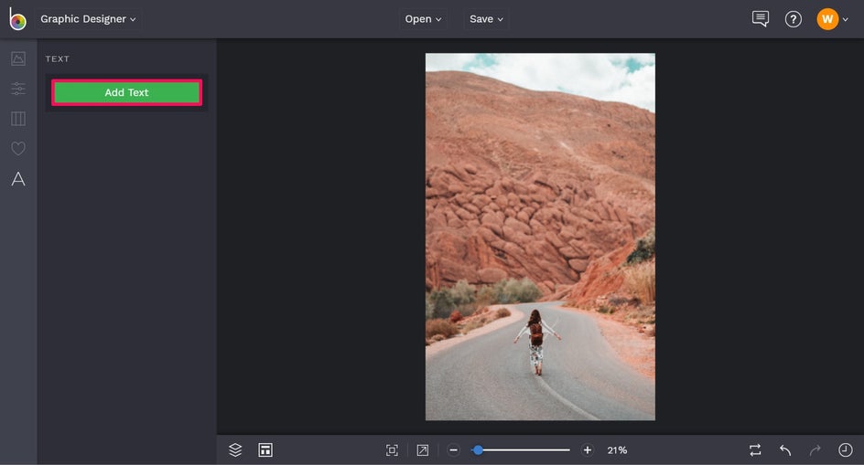Image resolution: width=864 pixels, height=465 pixels.
Task: Expand the account menu chevron
Action: coord(846,20)
